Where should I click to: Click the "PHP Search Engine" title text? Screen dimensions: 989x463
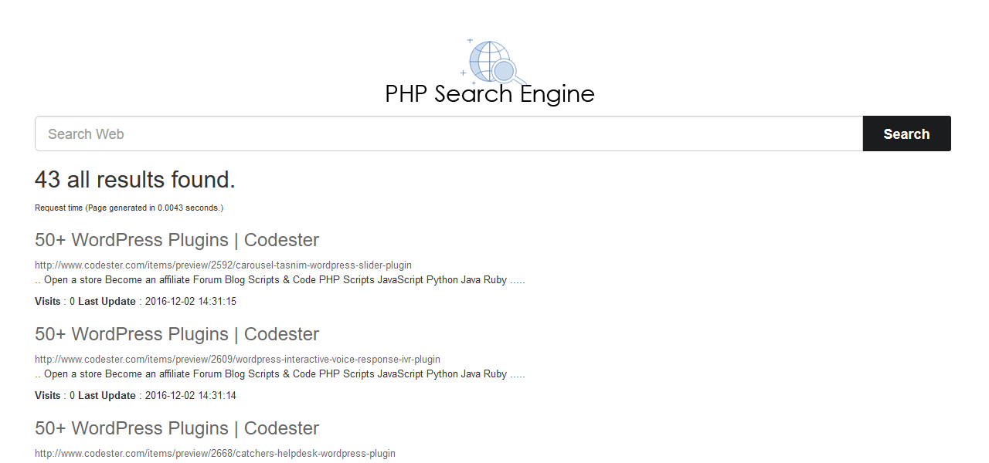click(490, 94)
